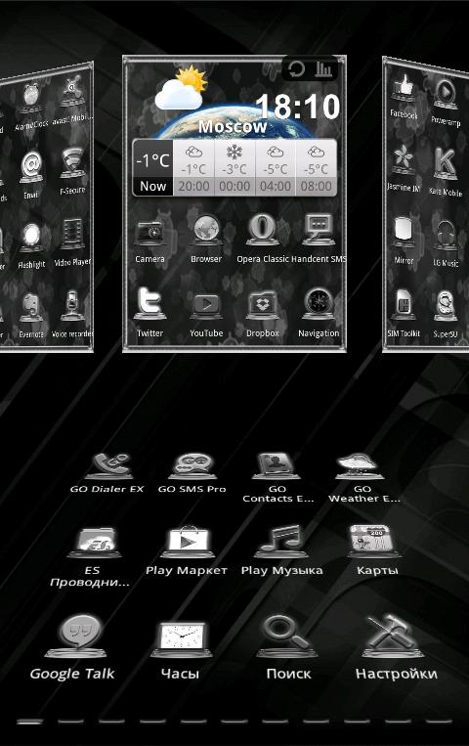Open Browser globe icon
The image size is (469, 746).
click(206, 231)
